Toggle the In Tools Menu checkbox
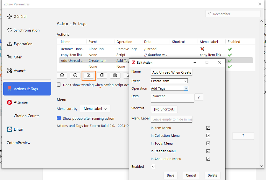Image resolution: width=266 pixels, height=180 pixels. click(x=208, y=143)
